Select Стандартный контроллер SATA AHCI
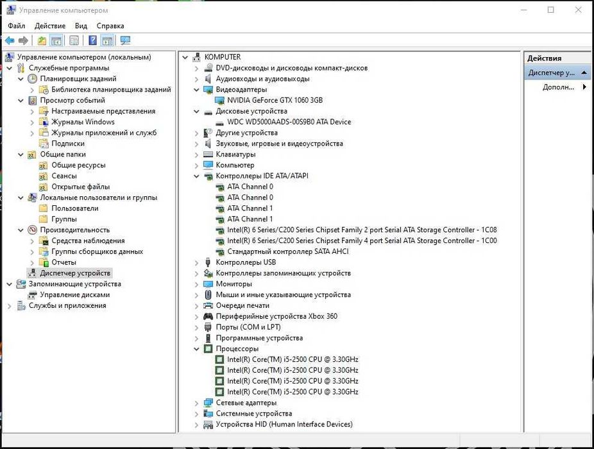Screen dimensions: 594x449 coord(288,251)
